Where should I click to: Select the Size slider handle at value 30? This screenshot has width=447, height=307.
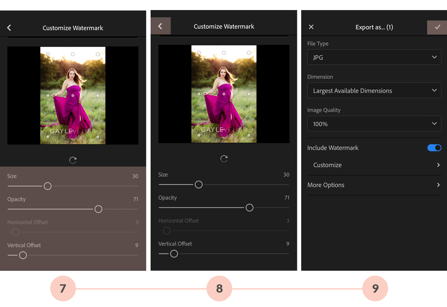(48, 186)
